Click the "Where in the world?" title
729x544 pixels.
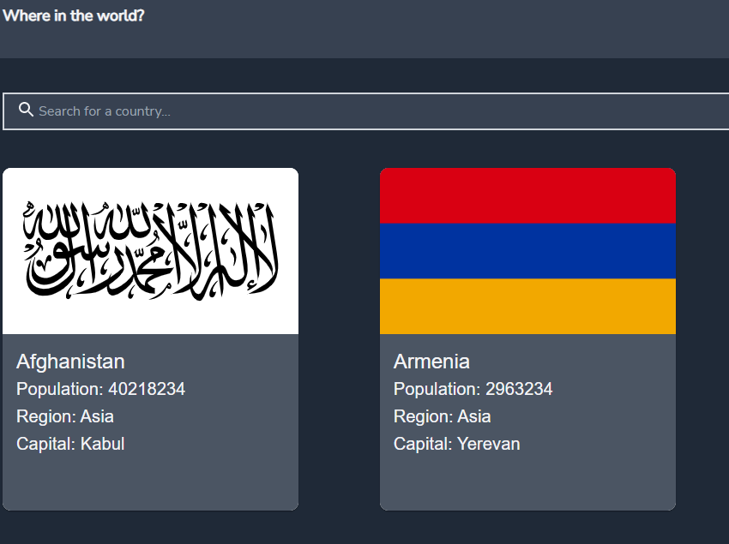tap(74, 16)
